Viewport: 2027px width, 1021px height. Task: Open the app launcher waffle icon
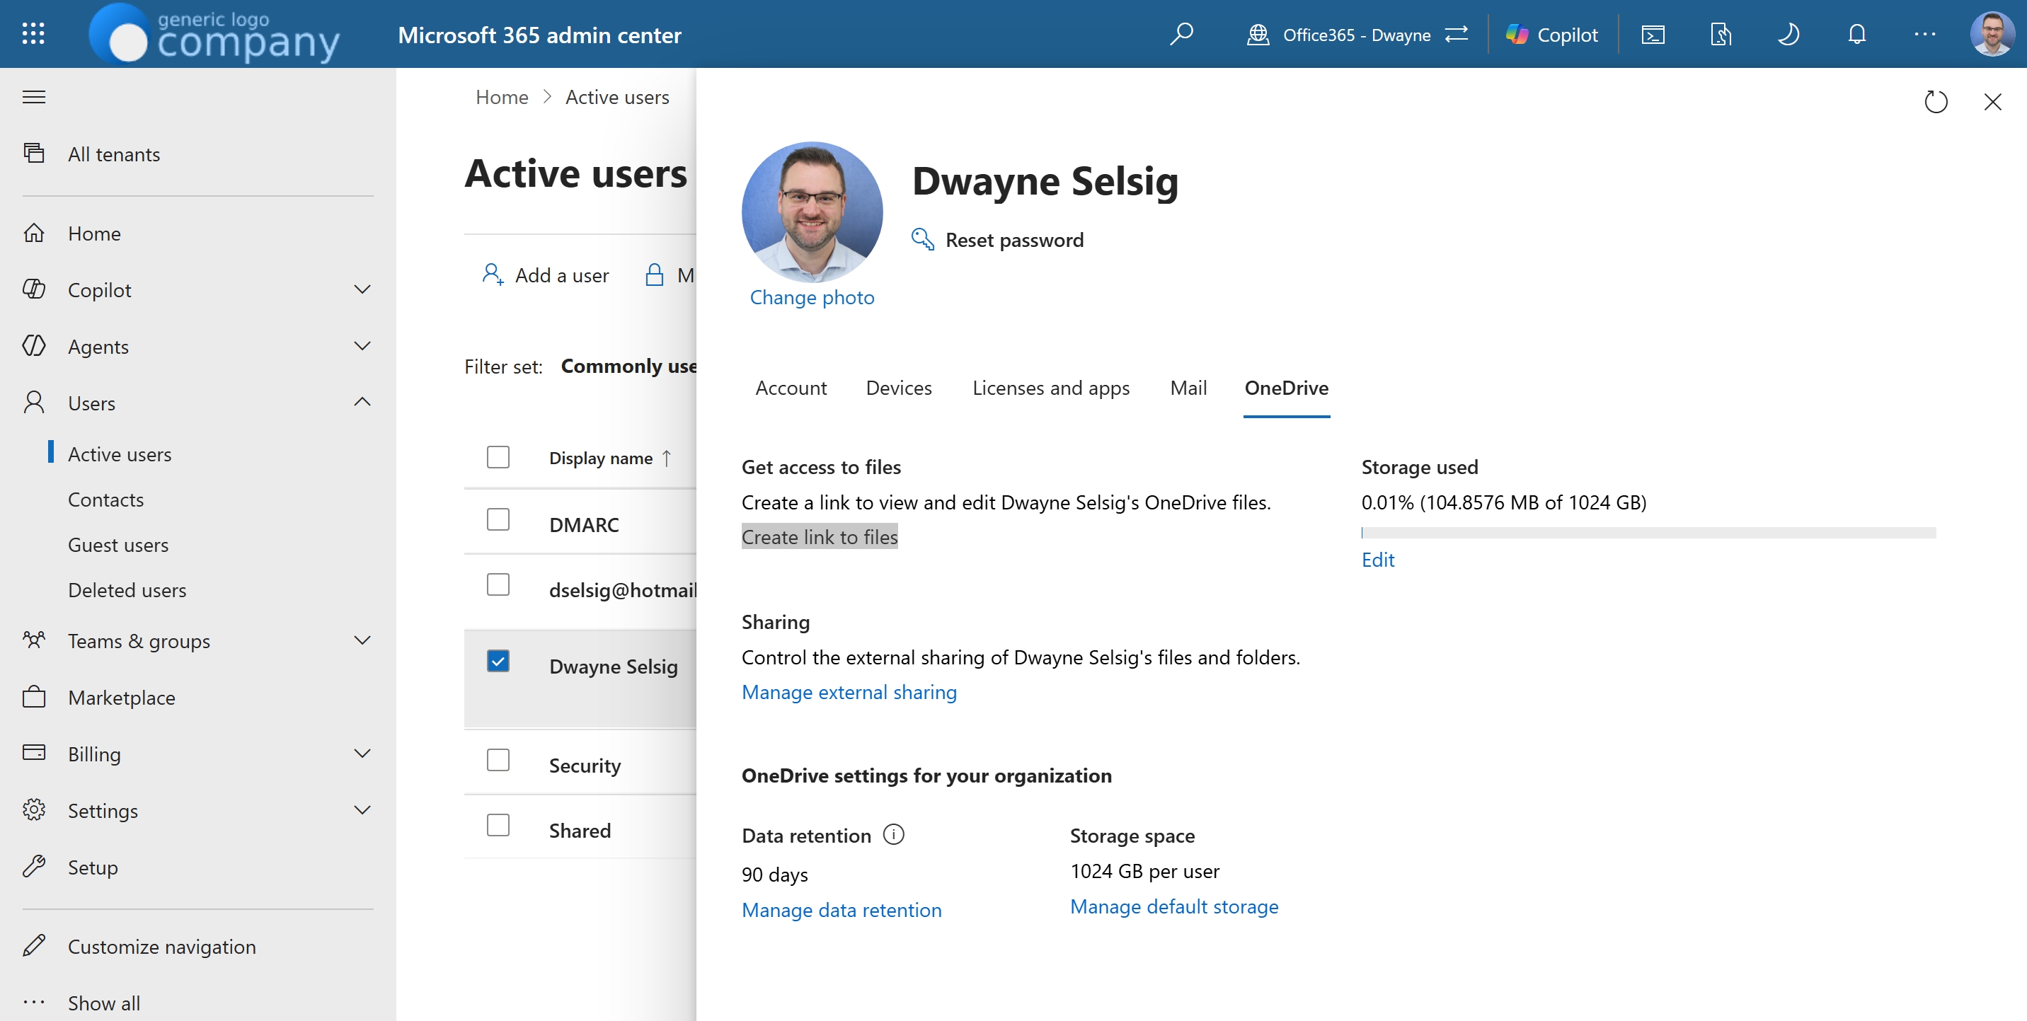[x=33, y=34]
